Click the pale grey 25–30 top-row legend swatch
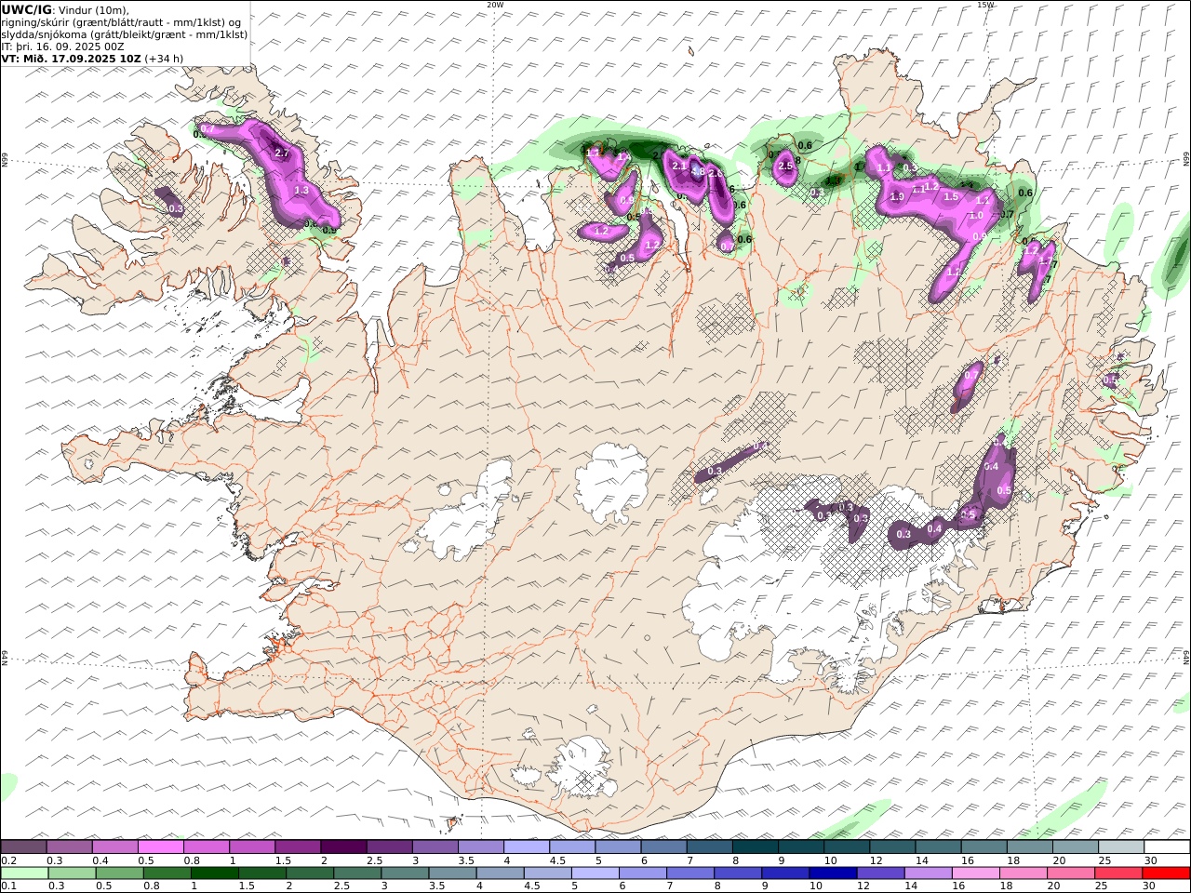 click(1121, 847)
